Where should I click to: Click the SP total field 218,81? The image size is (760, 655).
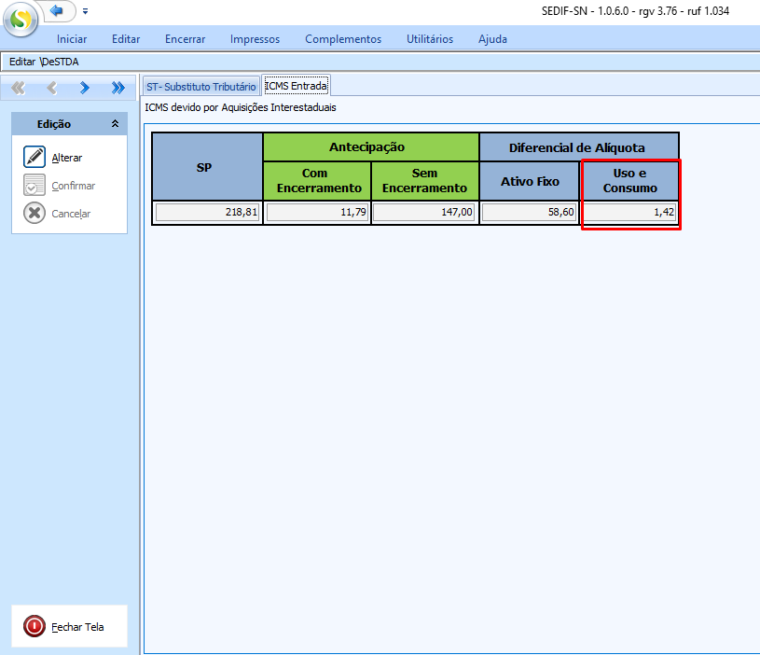coord(207,212)
